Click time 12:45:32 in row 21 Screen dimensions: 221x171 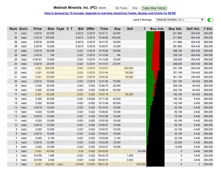(103, 77)
